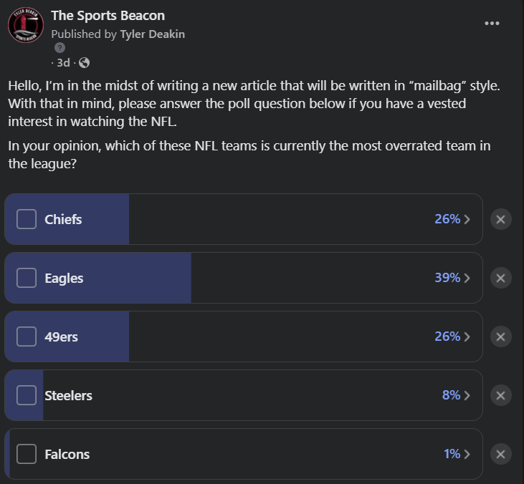Remove the Steelers poll option
Viewport: 524px width, 484px height.
(501, 395)
